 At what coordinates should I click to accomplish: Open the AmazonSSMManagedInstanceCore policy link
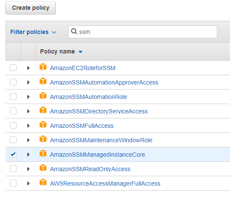[x=98, y=155]
